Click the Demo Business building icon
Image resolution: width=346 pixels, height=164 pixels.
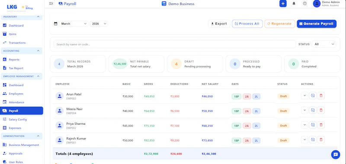(x=164, y=3)
